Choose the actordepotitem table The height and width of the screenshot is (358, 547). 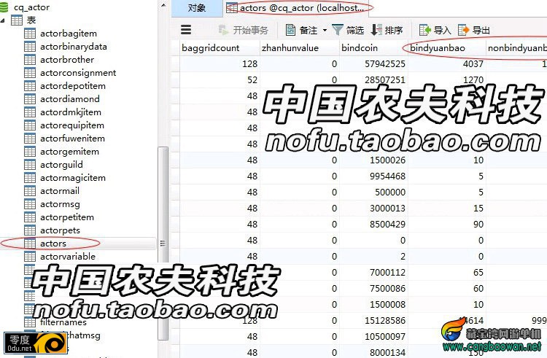tap(72, 86)
